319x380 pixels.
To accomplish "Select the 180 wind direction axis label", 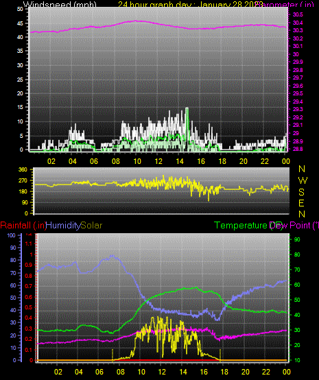I will click(x=23, y=191).
